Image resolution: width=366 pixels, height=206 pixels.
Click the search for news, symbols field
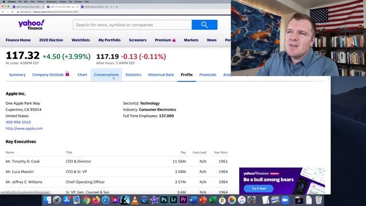(132, 25)
